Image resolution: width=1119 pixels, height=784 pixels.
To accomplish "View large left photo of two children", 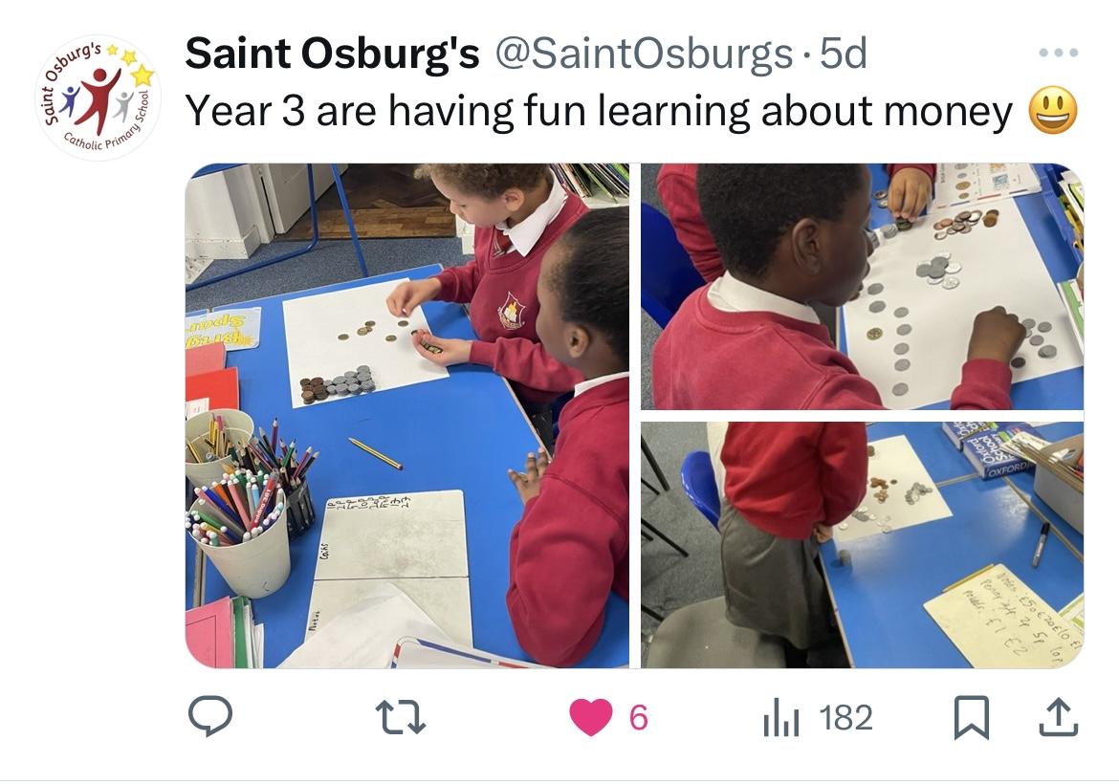I will pyautogui.click(x=406, y=416).
